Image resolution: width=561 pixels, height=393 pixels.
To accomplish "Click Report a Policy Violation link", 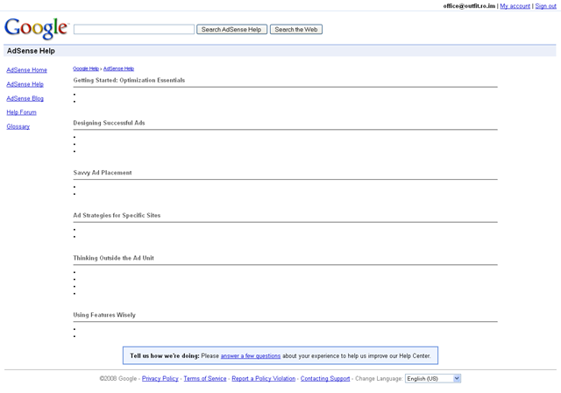I will (x=264, y=379).
